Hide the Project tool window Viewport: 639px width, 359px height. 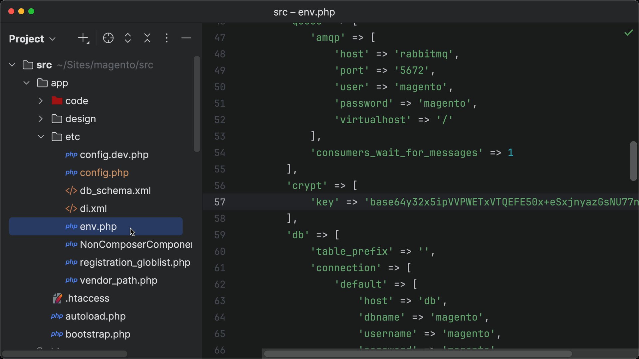(x=186, y=38)
